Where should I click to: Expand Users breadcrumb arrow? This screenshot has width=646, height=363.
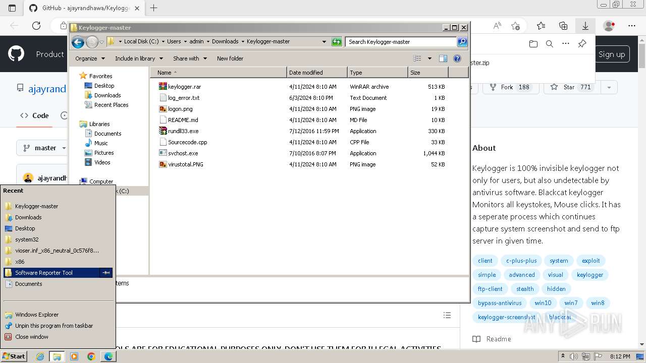[x=185, y=42]
